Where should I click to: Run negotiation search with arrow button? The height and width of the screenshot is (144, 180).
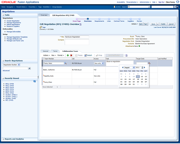tap(29, 68)
